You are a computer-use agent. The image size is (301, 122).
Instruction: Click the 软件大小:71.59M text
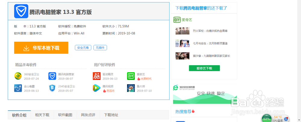click(x=116, y=26)
